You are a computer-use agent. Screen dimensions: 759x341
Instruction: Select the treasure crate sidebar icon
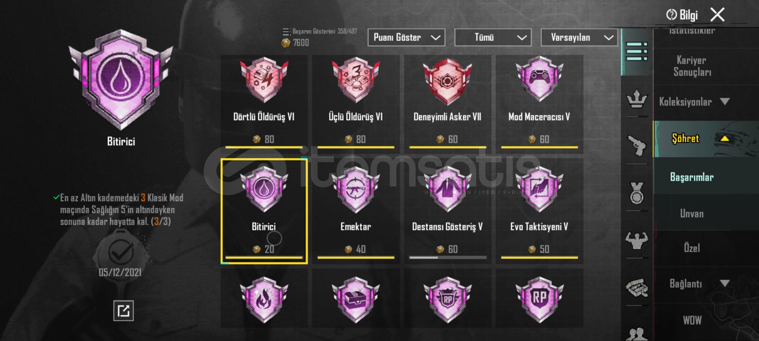[x=636, y=288]
